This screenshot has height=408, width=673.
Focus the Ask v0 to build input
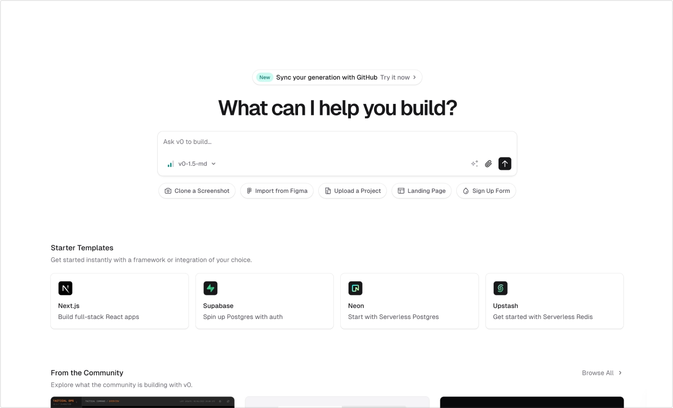[x=336, y=142]
